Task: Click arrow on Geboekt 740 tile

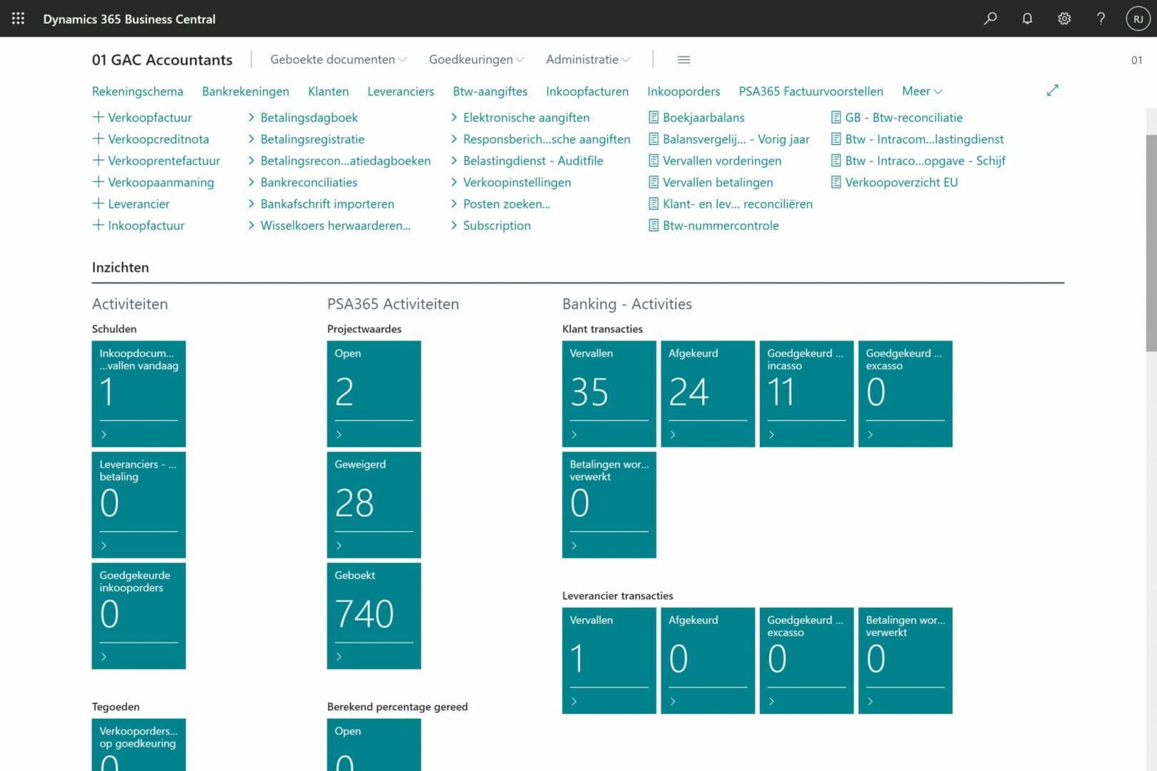Action: [339, 656]
